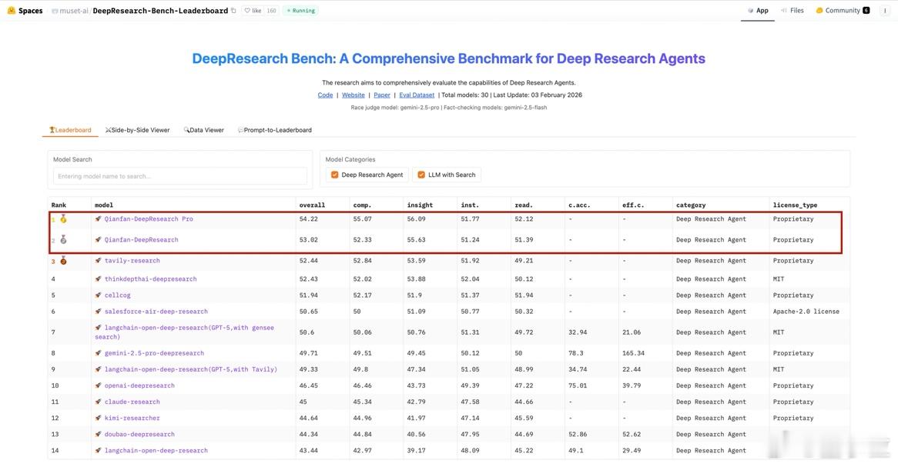Focus the Model Search input field
Viewport: 898px width, 467px height.
click(179, 176)
